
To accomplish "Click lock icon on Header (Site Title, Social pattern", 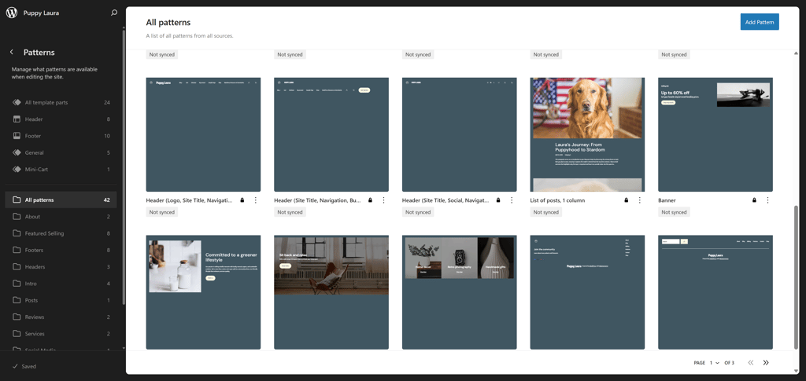I will [498, 200].
